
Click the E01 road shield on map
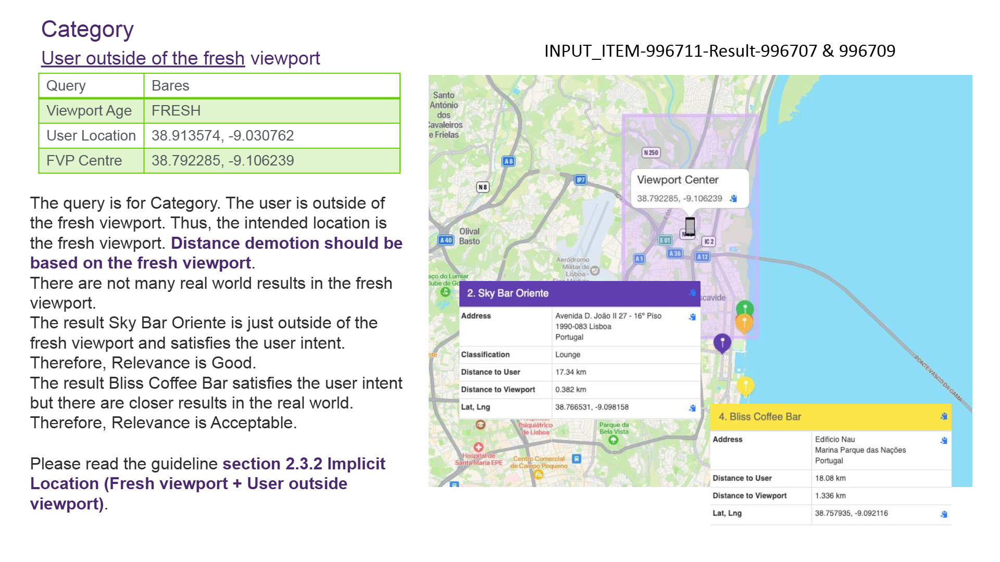pyautogui.click(x=665, y=240)
